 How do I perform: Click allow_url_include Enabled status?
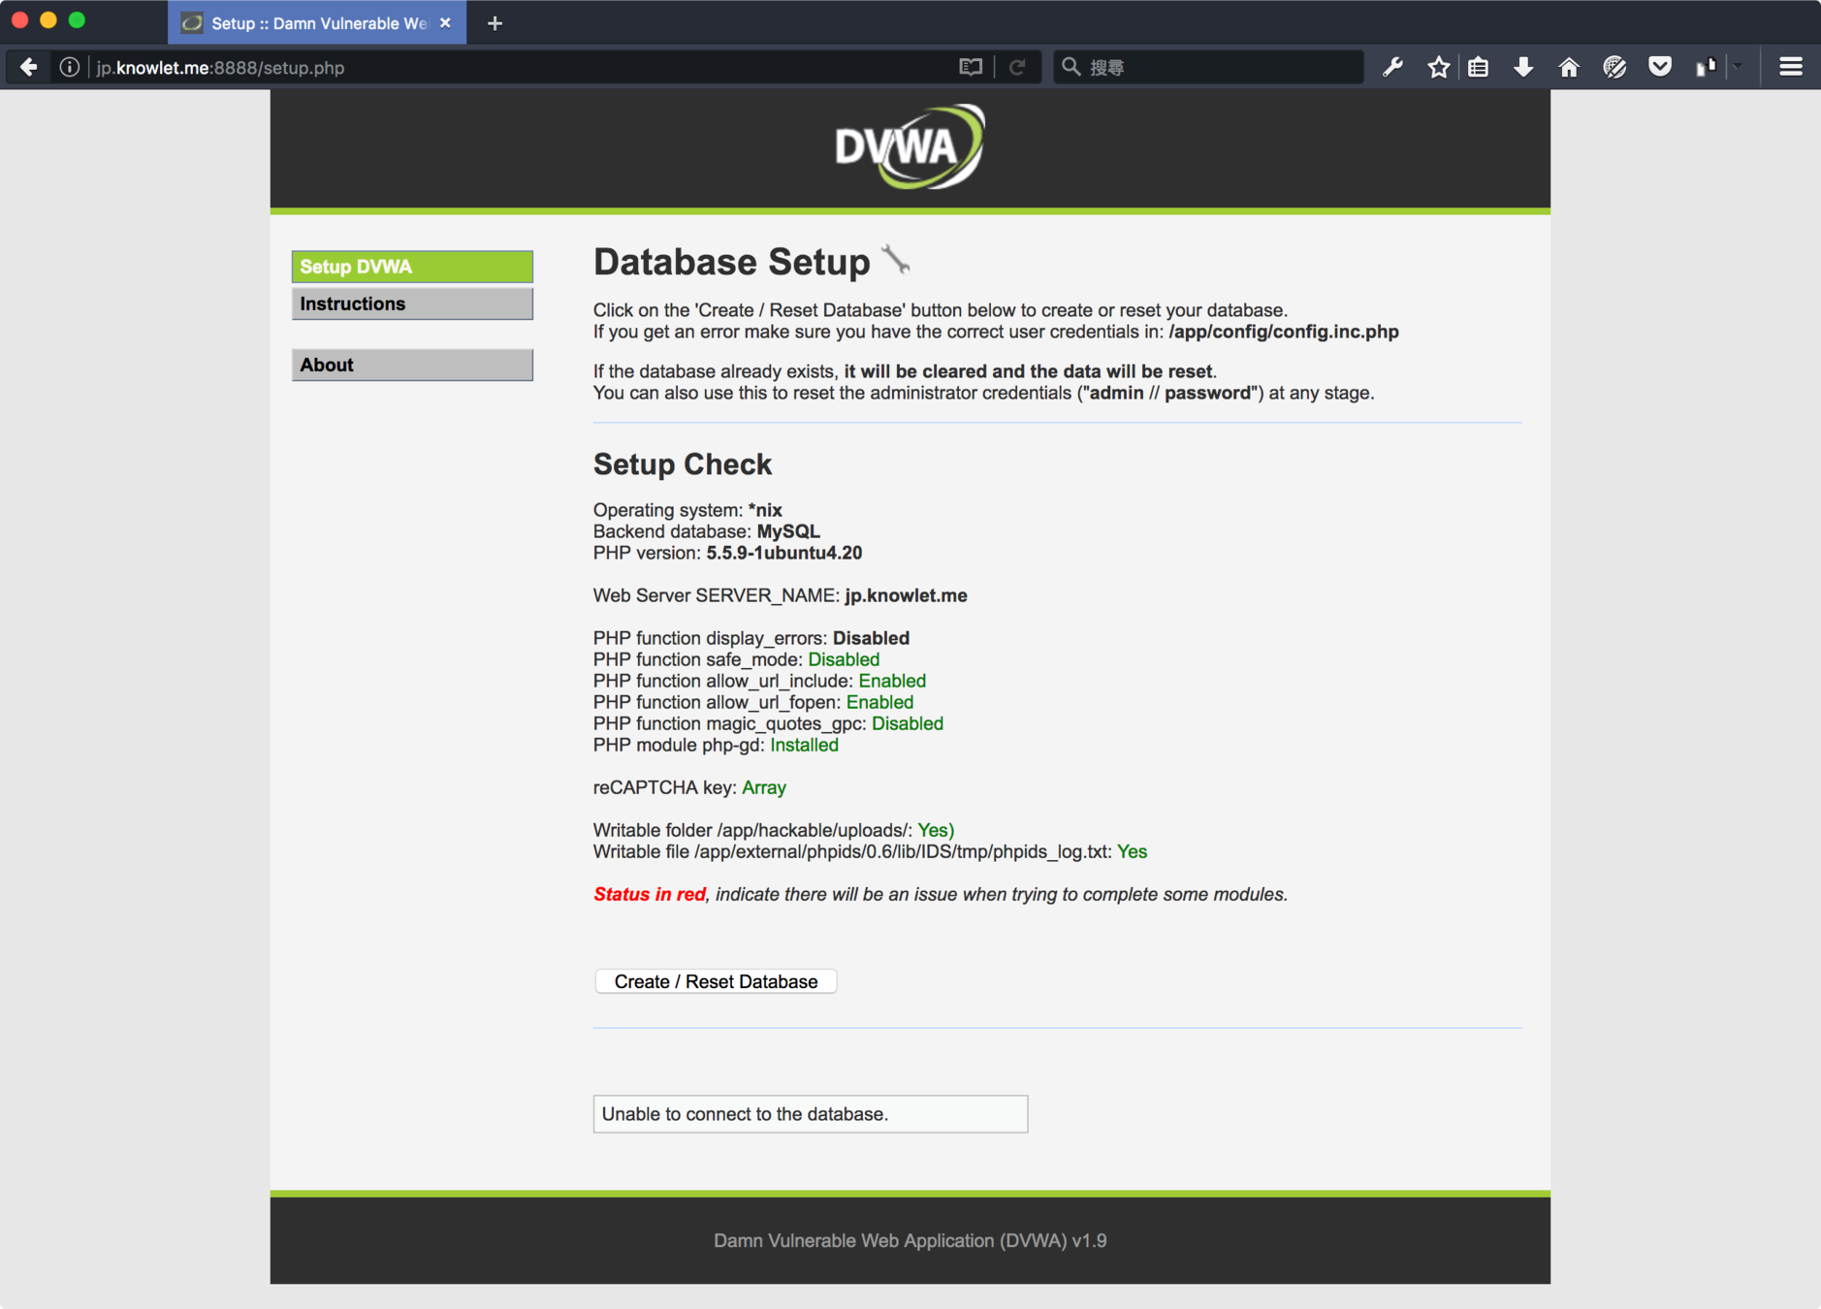tap(892, 681)
